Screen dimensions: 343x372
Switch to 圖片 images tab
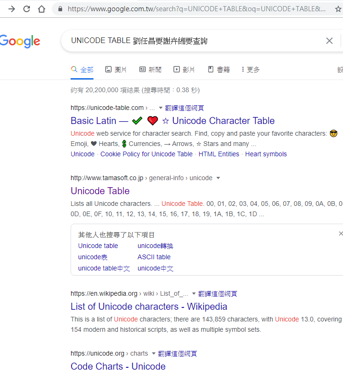coord(115,70)
